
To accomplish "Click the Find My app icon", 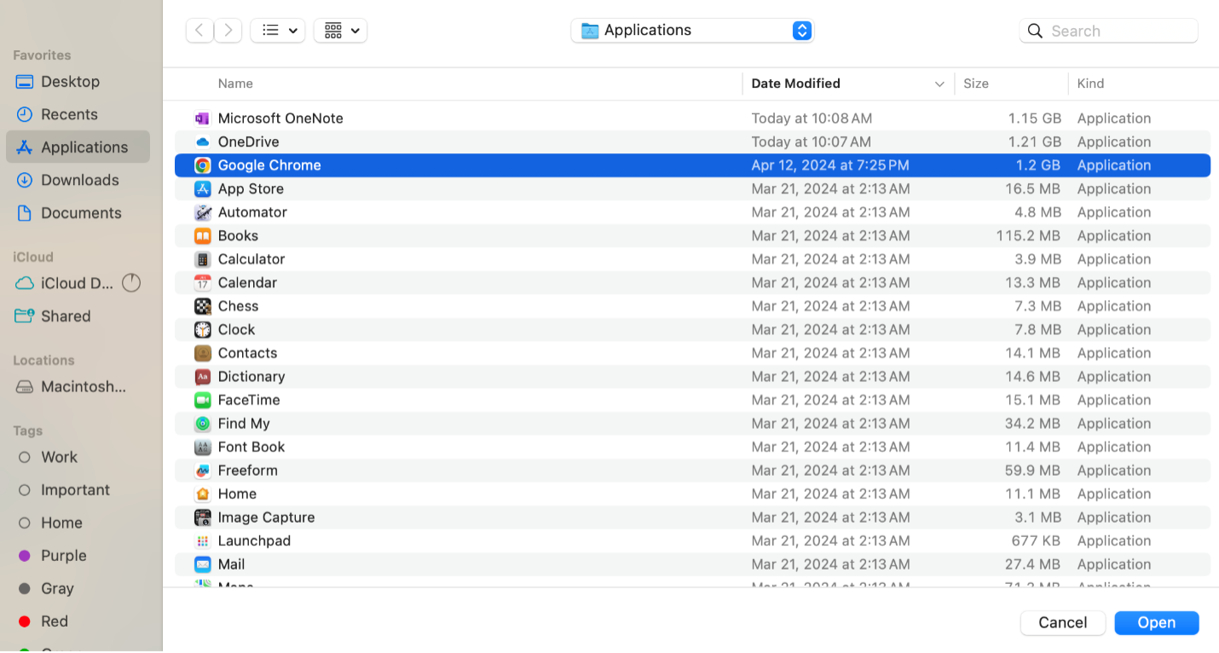I will 202,424.
